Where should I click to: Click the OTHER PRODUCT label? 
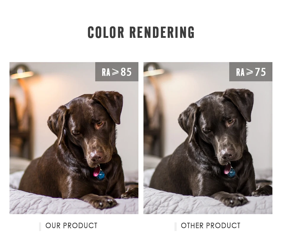click(211, 226)
